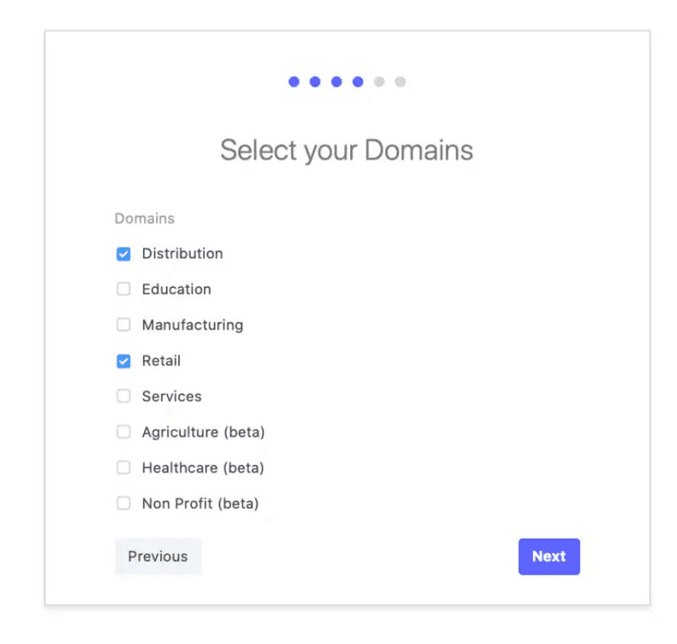The width and height of the screenshot is (677, 644).
Task: Enable the Education checkbox
Action: (x=123, y=289)
